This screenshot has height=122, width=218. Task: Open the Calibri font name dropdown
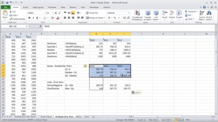pos(45,13)
